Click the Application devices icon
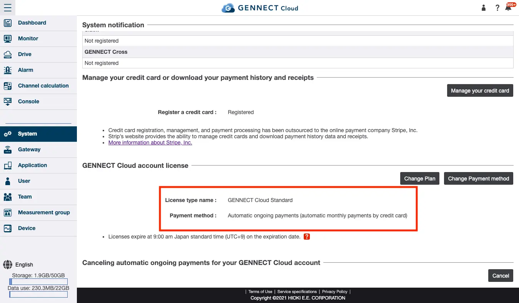The image size is (519, 303). 8,166
